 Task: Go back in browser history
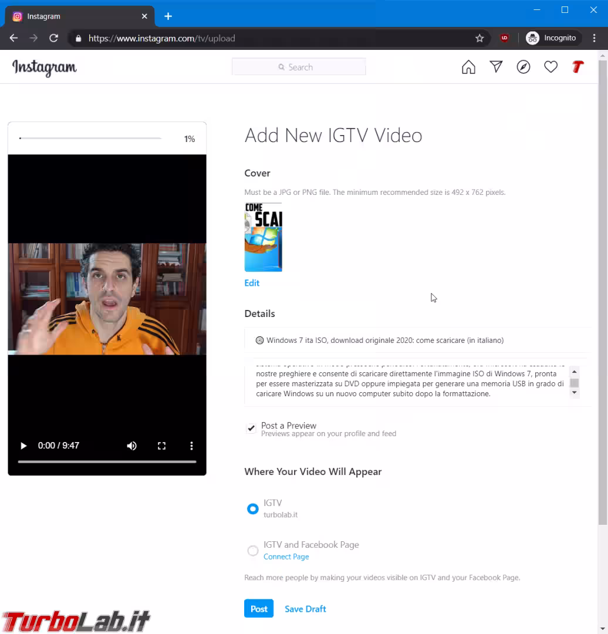coord(13,38)
